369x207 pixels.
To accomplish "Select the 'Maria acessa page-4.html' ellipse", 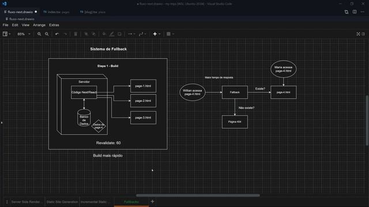I will click(283, 69).
